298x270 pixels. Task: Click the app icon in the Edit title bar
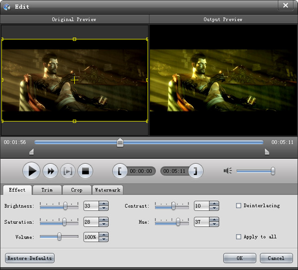[x=7, y=7]
